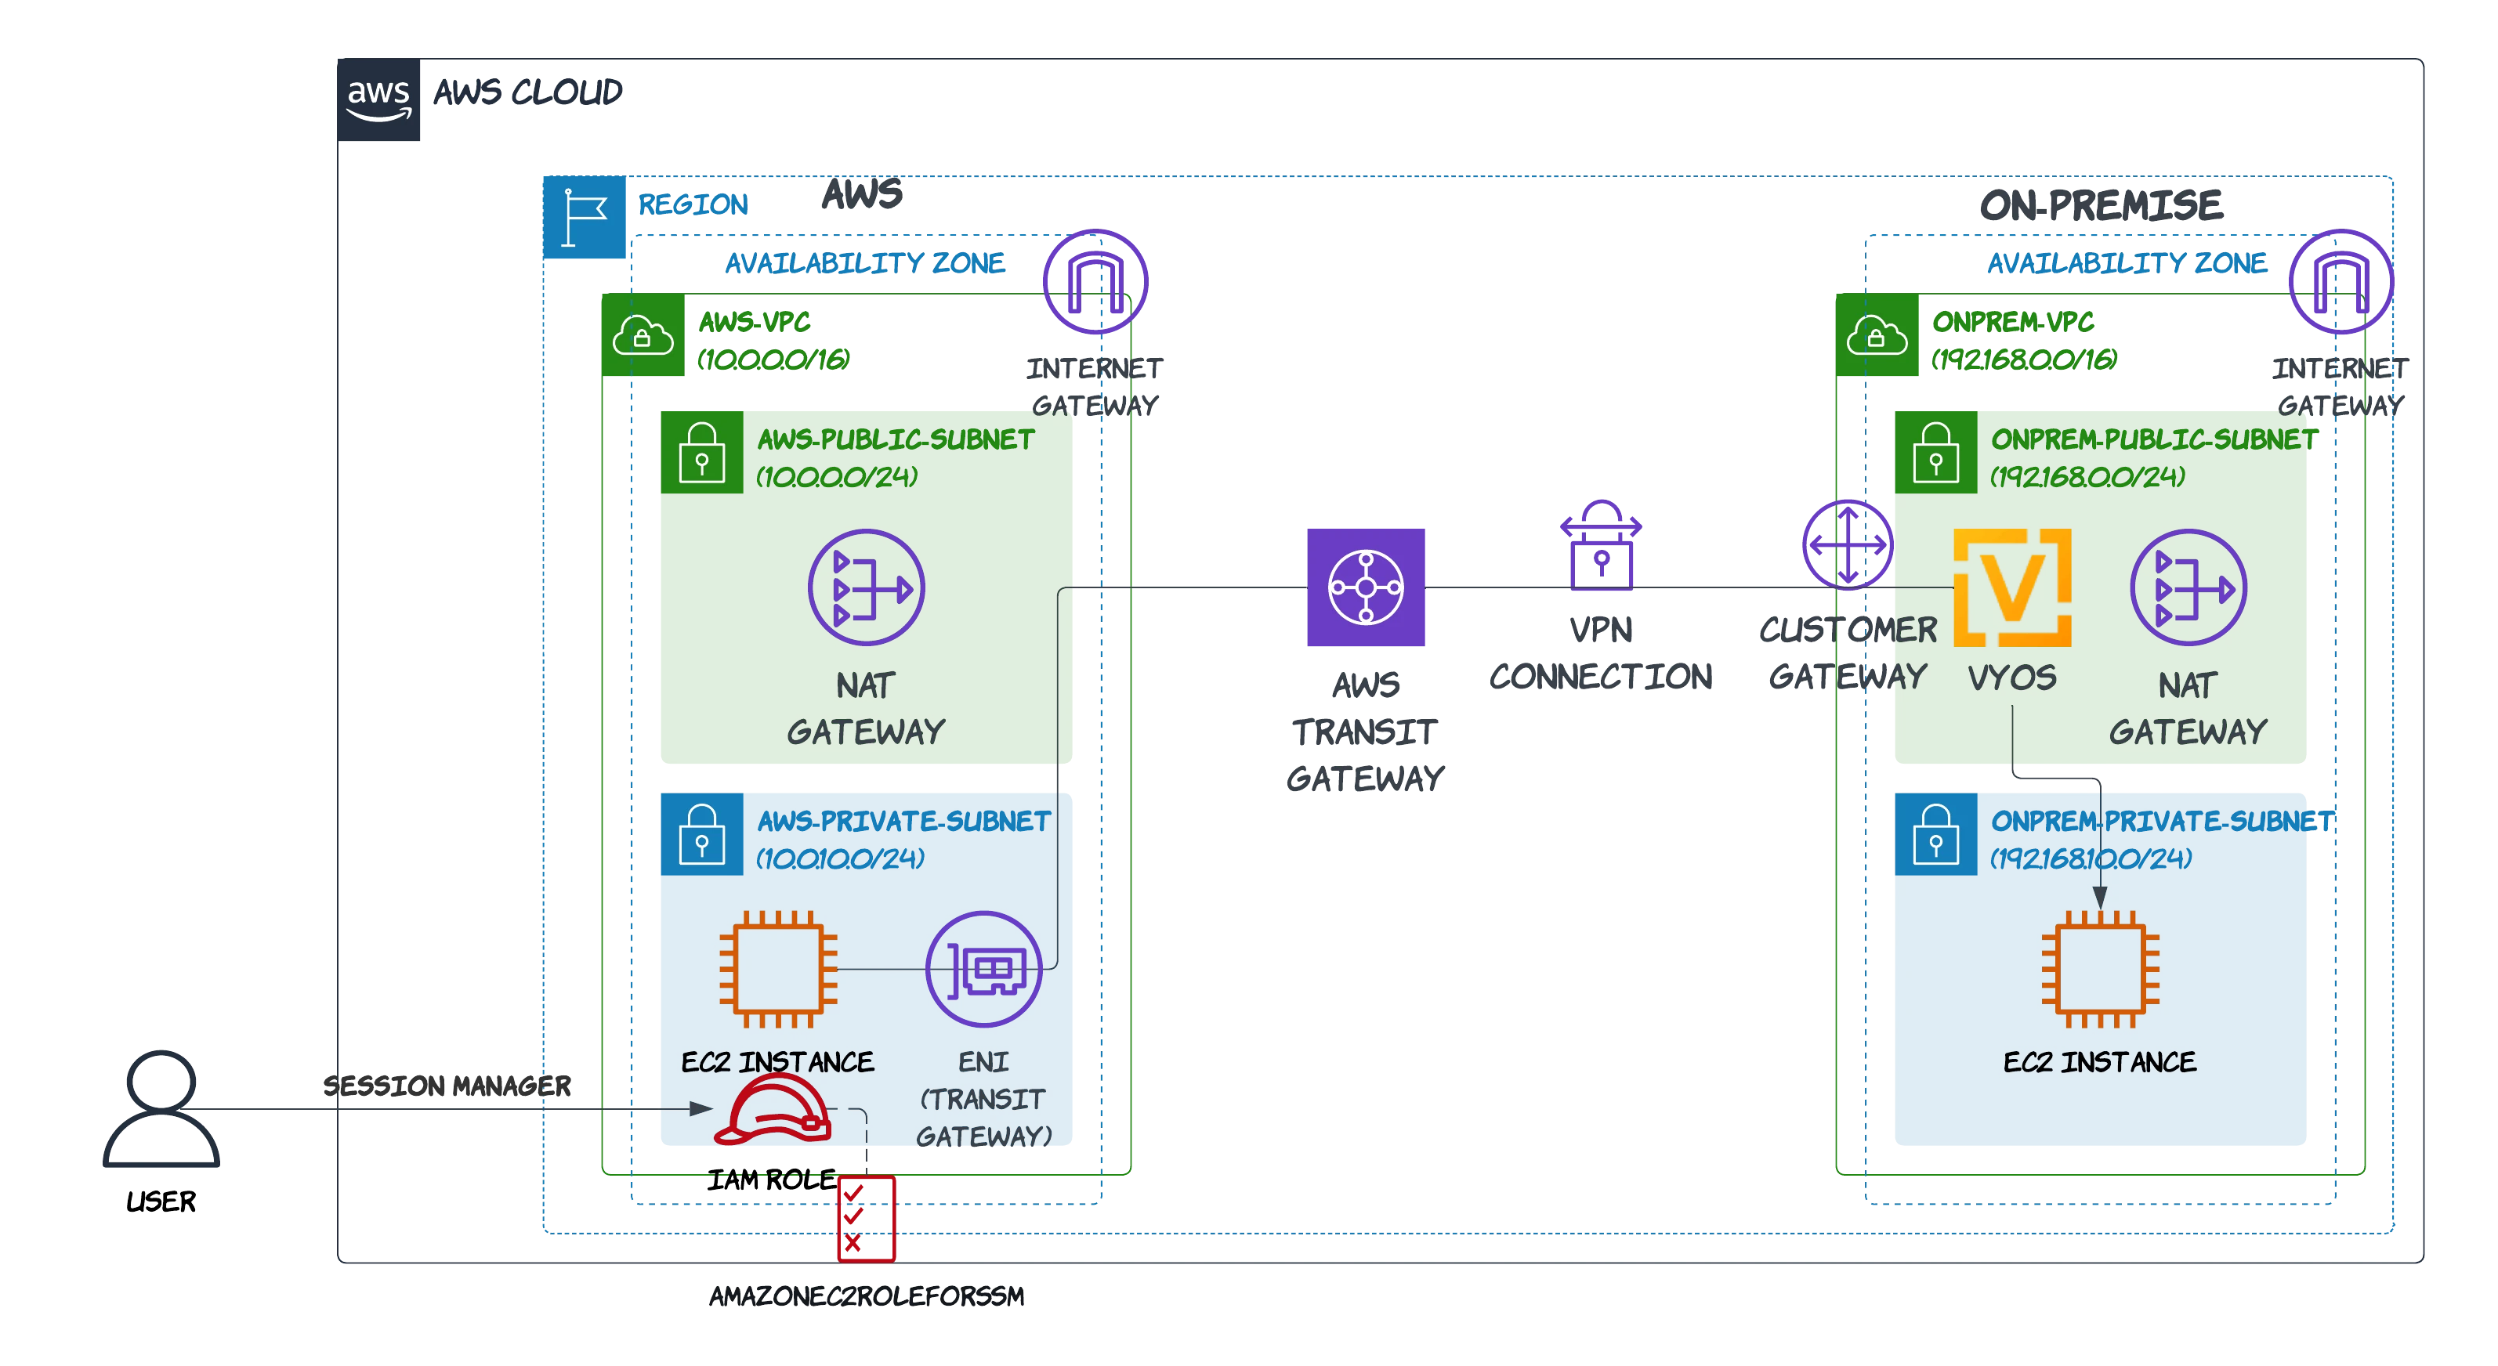This screenshot has height=1366, width=2498.
Task: Select the AmazonEC2RoleForSSM policy checklist icon
Action: 866,1219
